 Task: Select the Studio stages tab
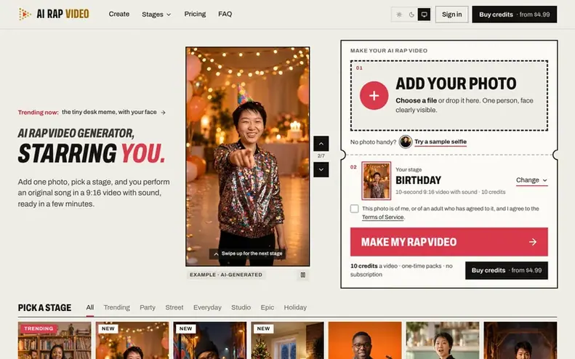(241, 307)
